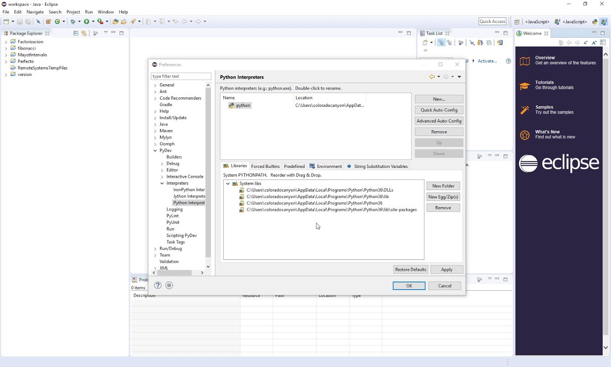Click the Quick Access field
This screenshot has height=367, width=611.
tap(492, 21)
